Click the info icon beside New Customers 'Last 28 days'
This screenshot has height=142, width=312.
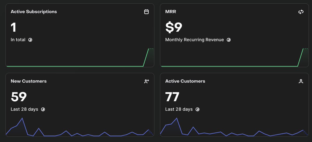tap(43, 109)
